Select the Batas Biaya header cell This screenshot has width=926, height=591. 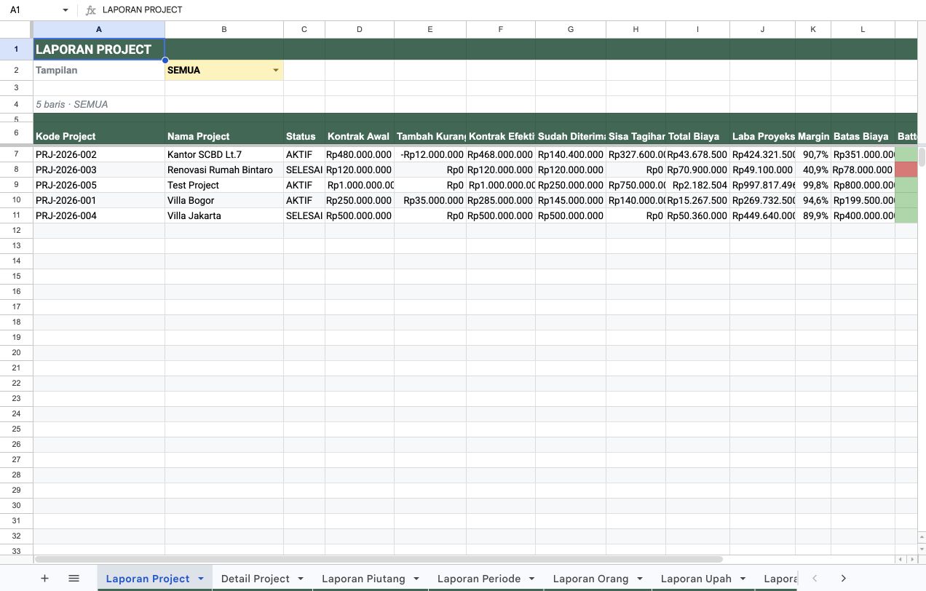click(x=863, y=134)
